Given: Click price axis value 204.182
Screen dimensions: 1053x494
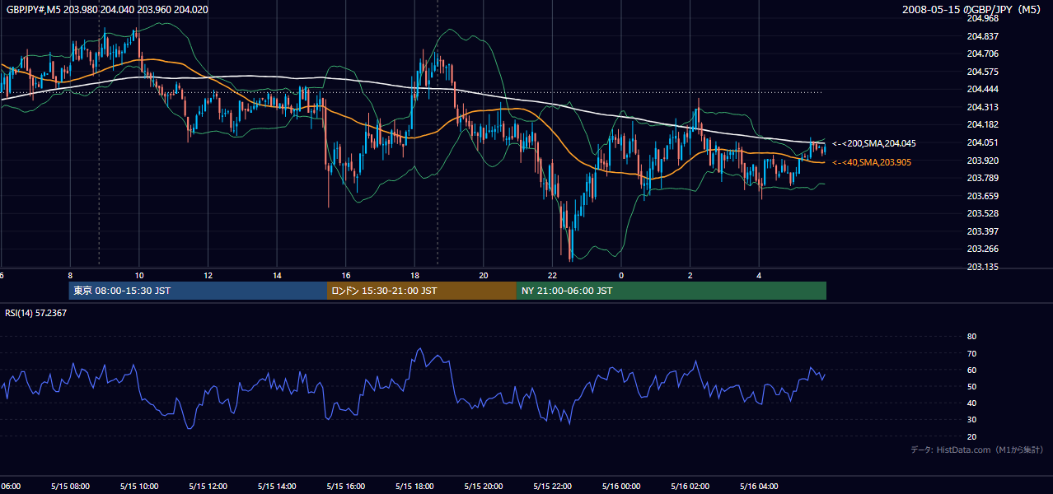Looking at the screenshot, I should click(x=982, y=124).
